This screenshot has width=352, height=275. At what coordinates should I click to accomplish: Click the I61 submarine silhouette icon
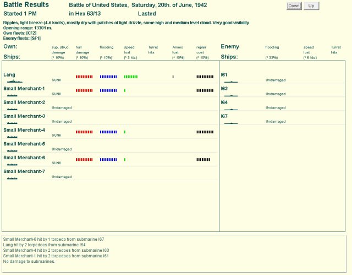click(230, 81)
